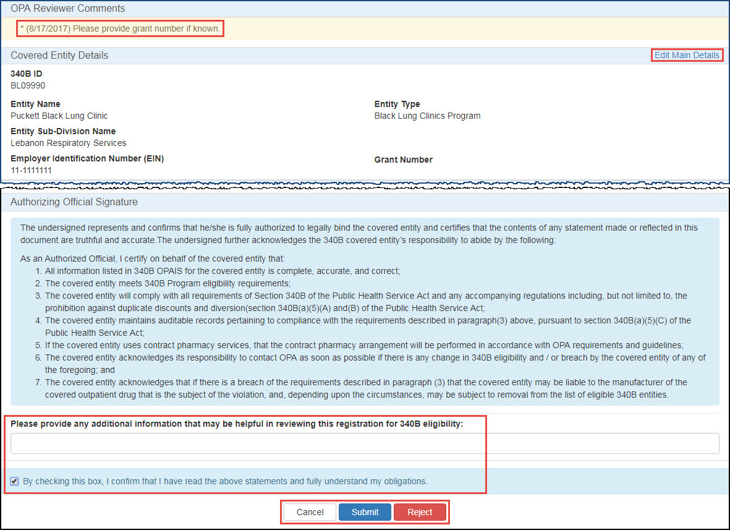
Task: Click the Entity Type field label
Action: [397, 104]
